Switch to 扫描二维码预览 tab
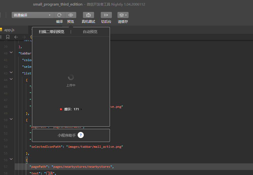 51,32
